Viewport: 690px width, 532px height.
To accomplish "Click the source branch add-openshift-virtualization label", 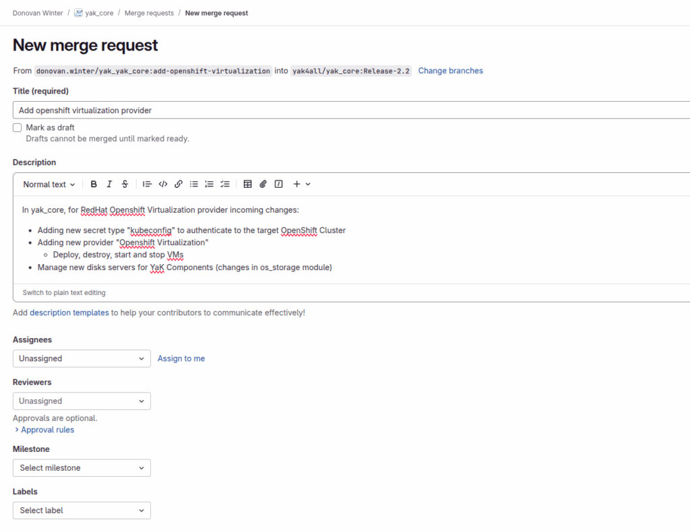I will coord(153,71).
